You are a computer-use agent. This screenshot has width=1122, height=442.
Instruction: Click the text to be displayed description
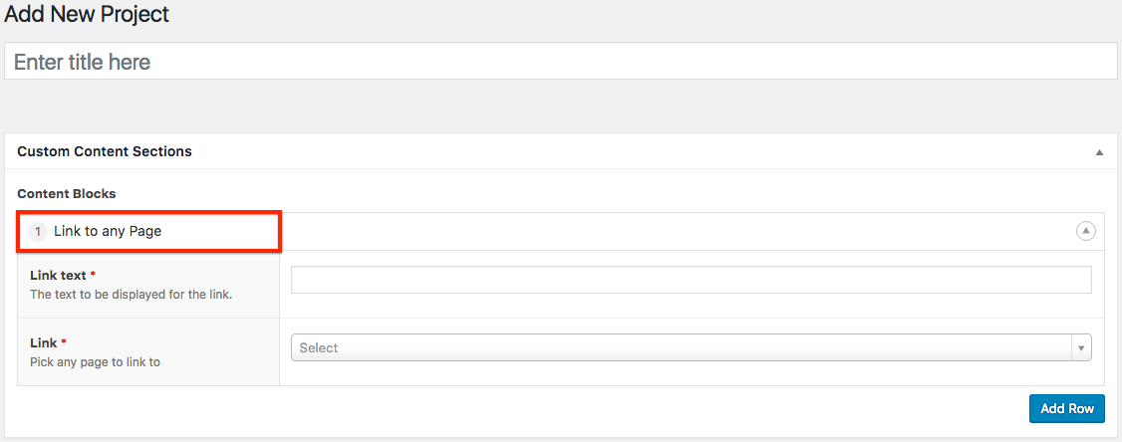131,295
